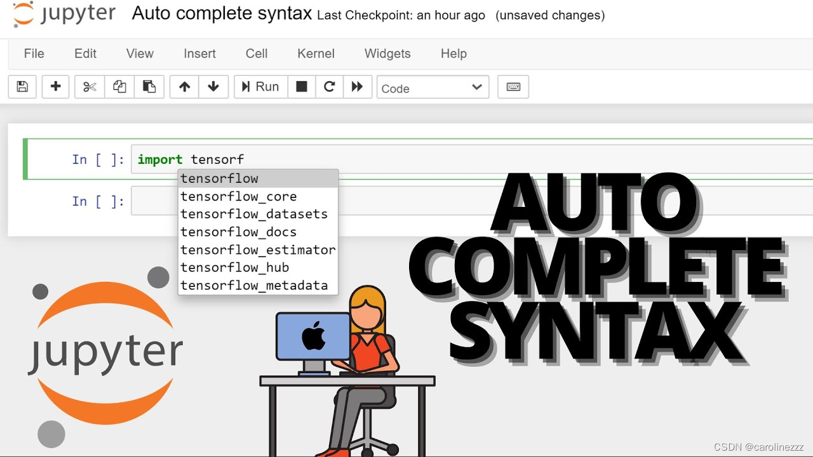Interrupt the kernel with the stop icon
813x457 pixels.
[x=301, y=87]
